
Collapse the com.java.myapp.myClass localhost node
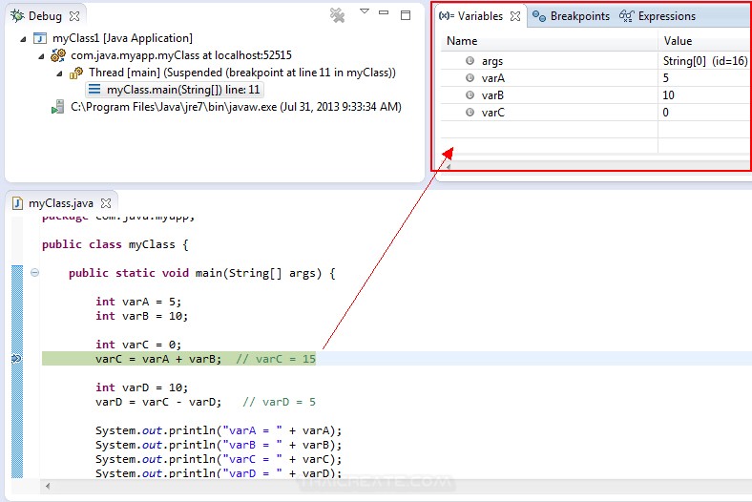point(41,56)
